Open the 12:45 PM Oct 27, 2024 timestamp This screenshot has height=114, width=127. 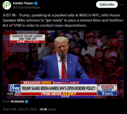(x=20, y=109)
